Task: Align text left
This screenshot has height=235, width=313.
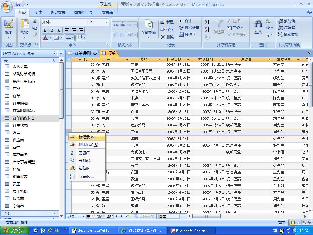Action: coord(67,30)
